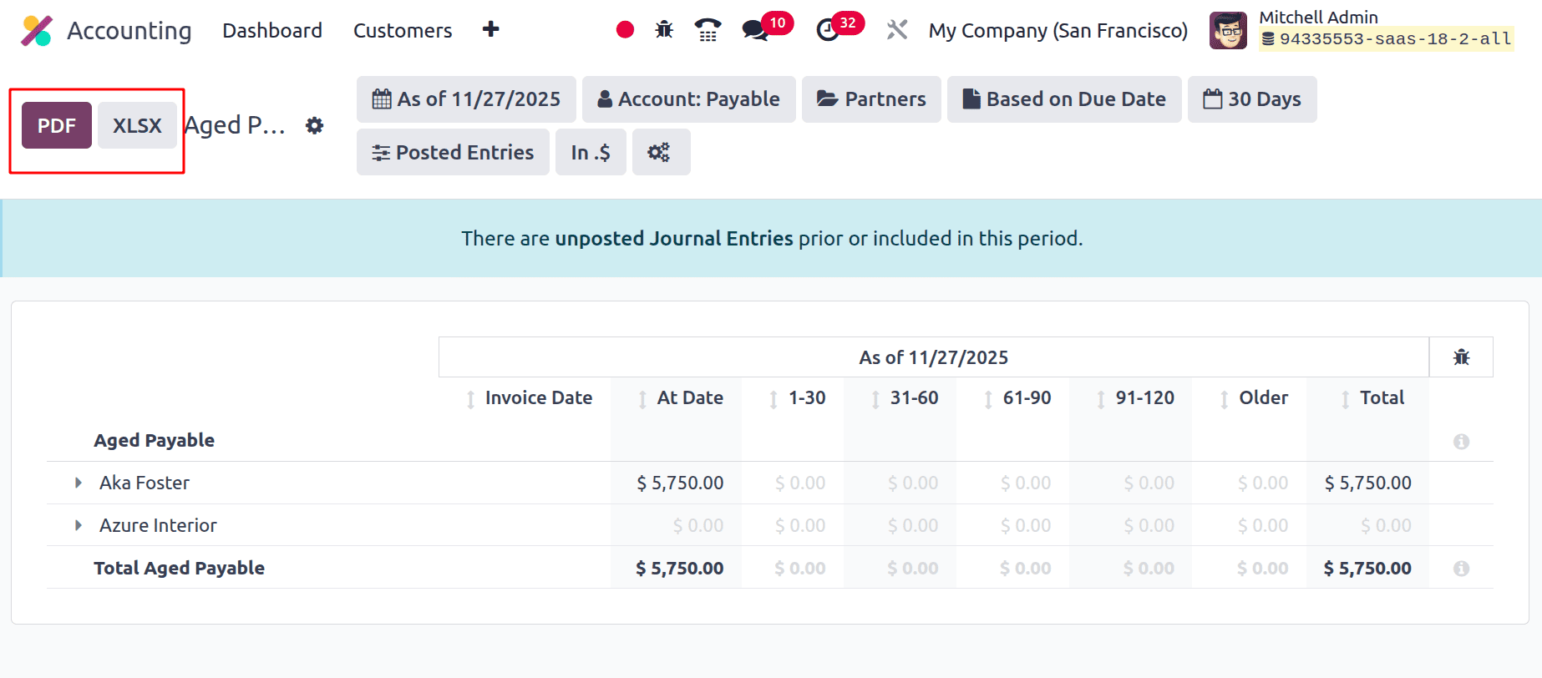Open the Account: Payable filter dropdown
Image resolution: width=1542 pixels, height=678 pixels.
(689, 99)
